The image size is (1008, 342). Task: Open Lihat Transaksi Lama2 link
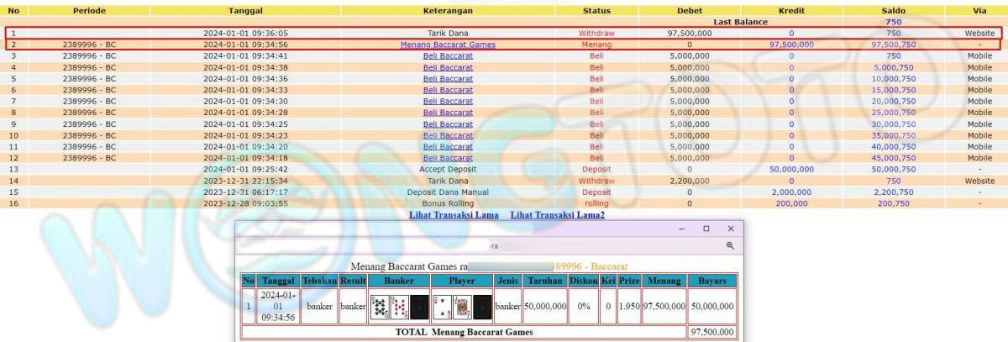click(x=557, y=215)
